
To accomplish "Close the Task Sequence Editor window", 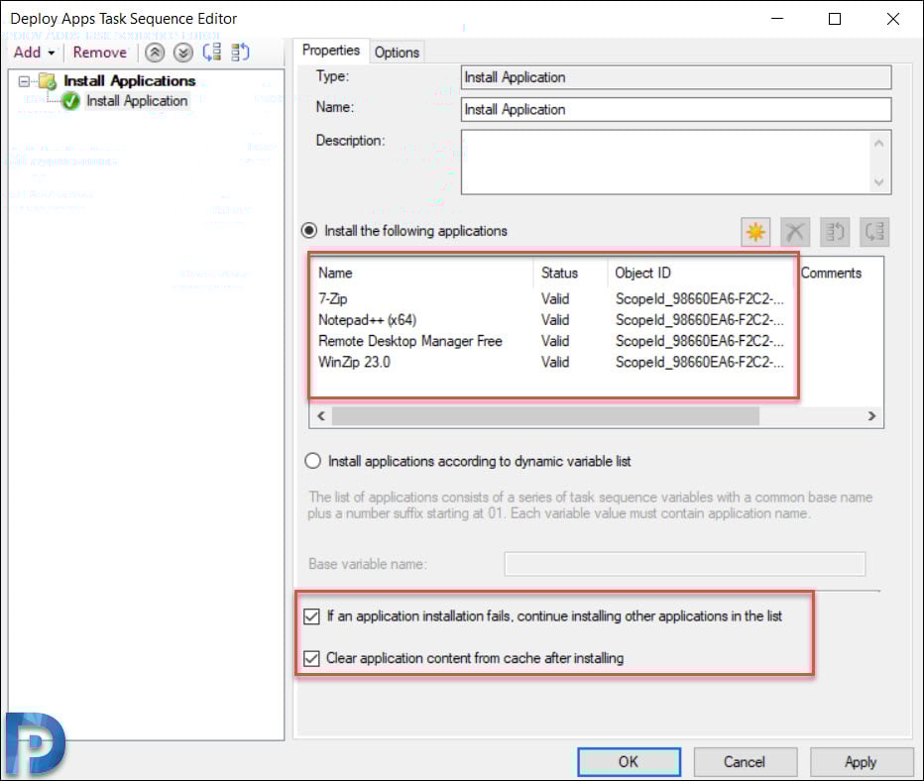I will [x=892, y=19].
